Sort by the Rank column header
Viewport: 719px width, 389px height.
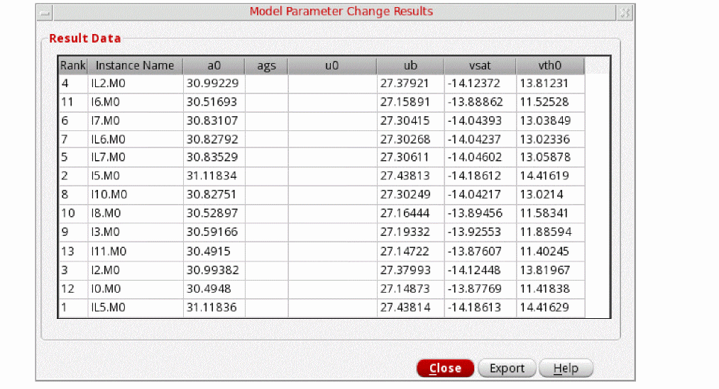[x=73, y=65]
